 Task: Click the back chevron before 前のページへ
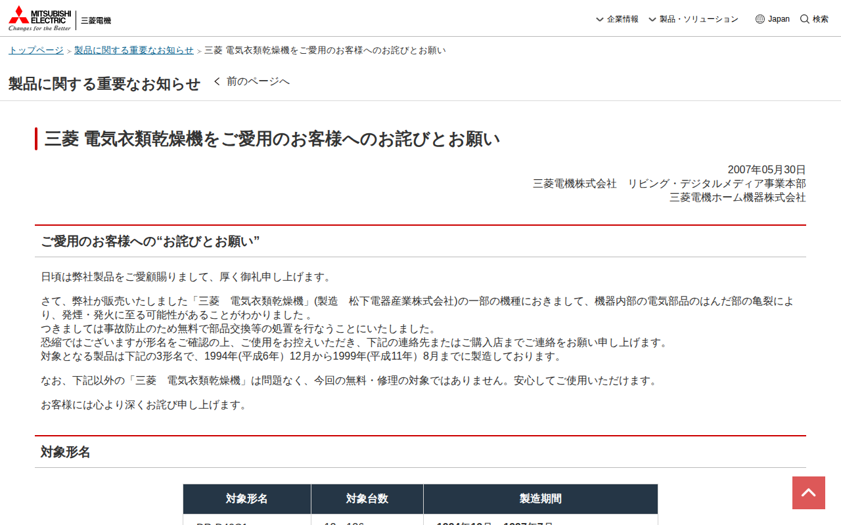click(217, 81)
